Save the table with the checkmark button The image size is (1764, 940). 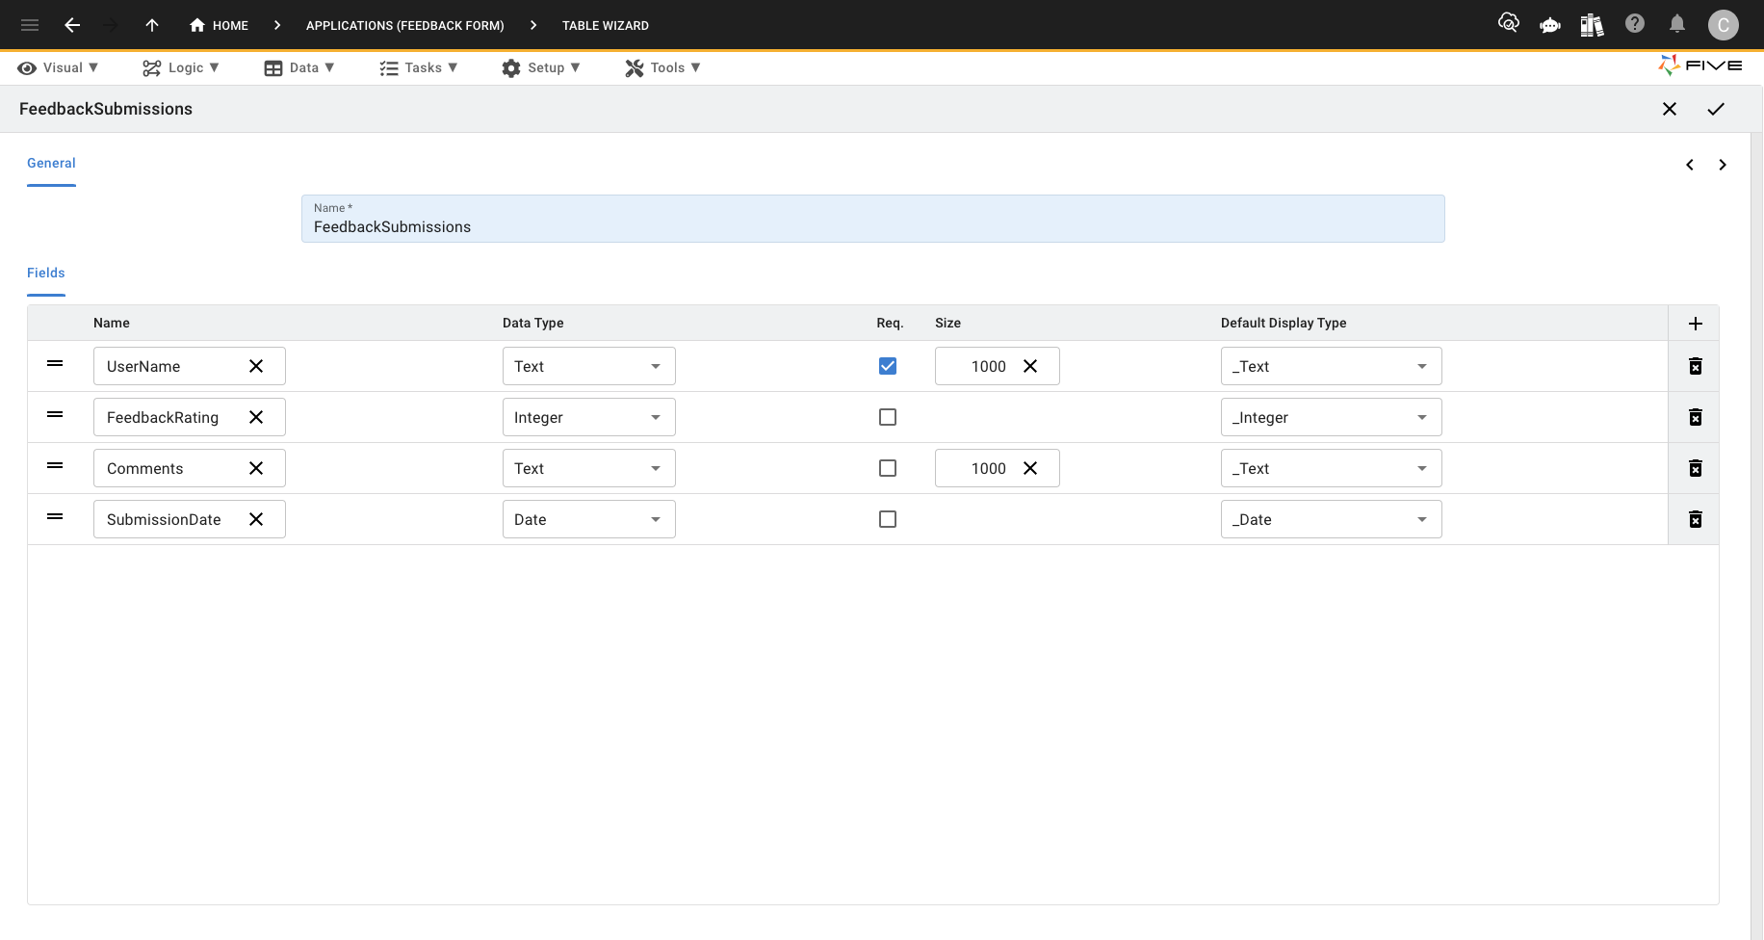coord(1716,109)
